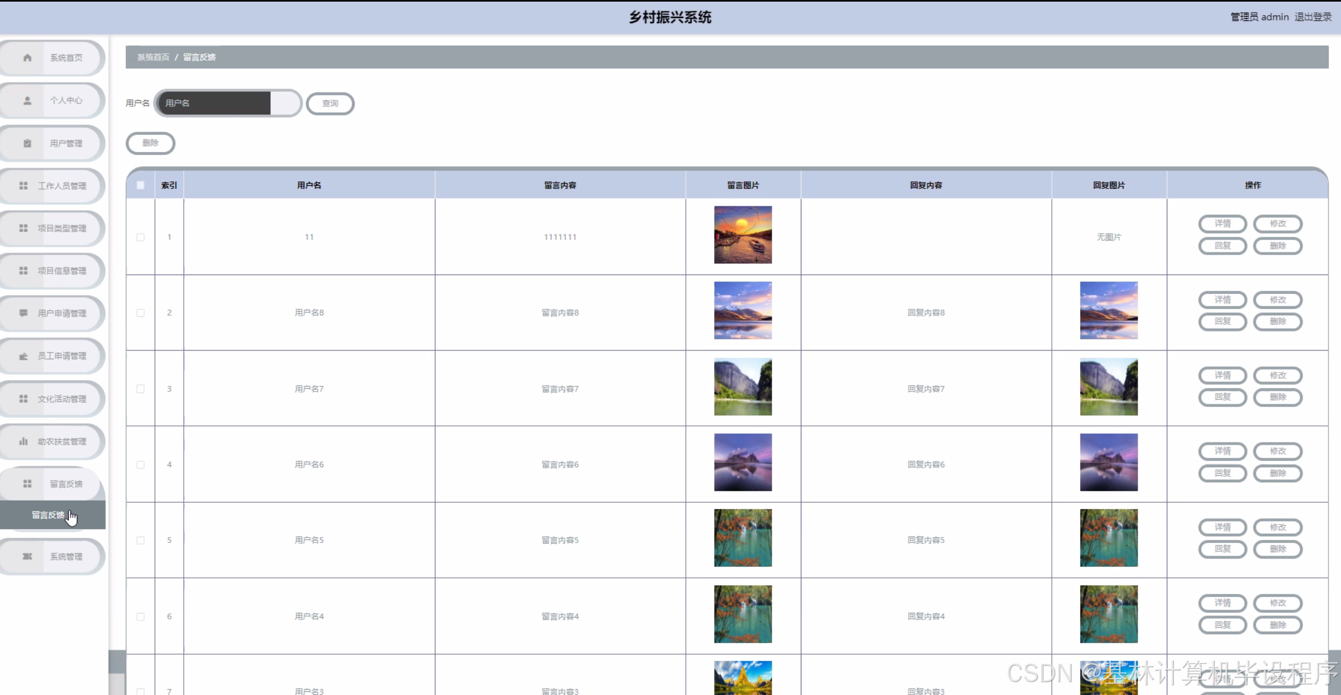Viewport: 1341px width, 695px height.
Task: Open the 留言反馈 submenu item
Action: [x=48, y=515]
